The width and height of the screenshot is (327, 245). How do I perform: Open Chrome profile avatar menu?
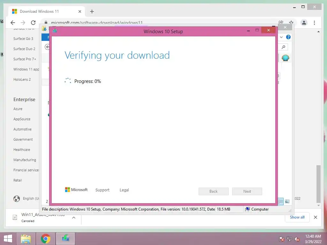coord(304,23)
